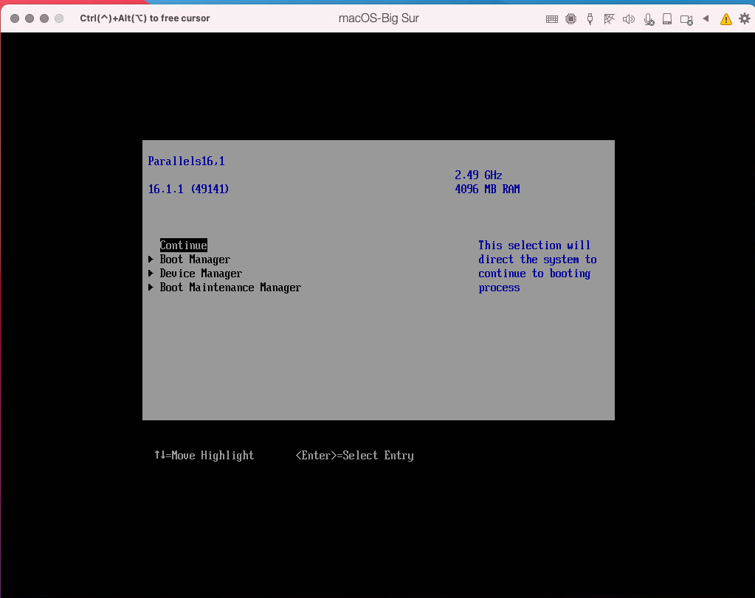Select the Boot Manager entry
Screen dimensions: 755x598
coord(195,260)
